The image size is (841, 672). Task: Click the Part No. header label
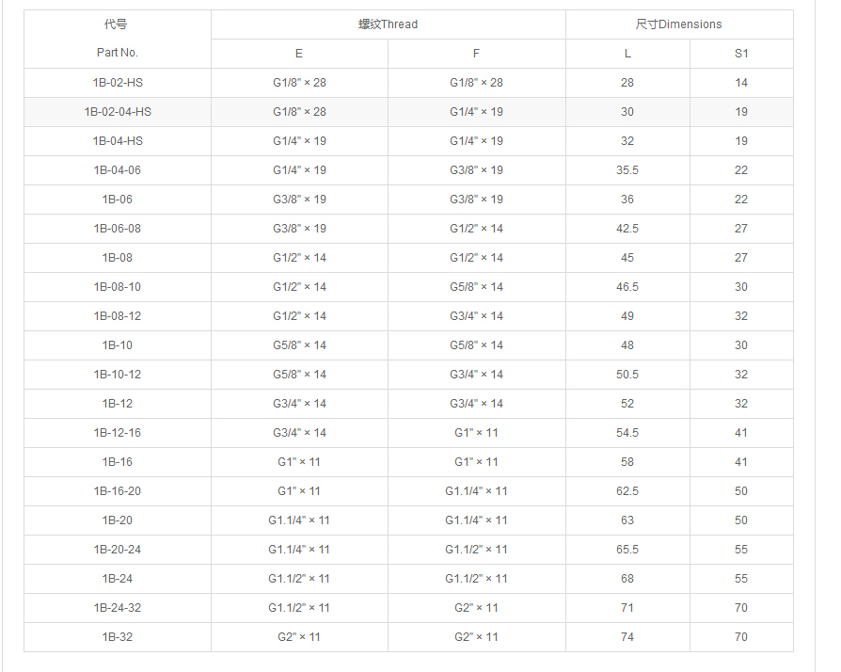(x=118, y=53)
